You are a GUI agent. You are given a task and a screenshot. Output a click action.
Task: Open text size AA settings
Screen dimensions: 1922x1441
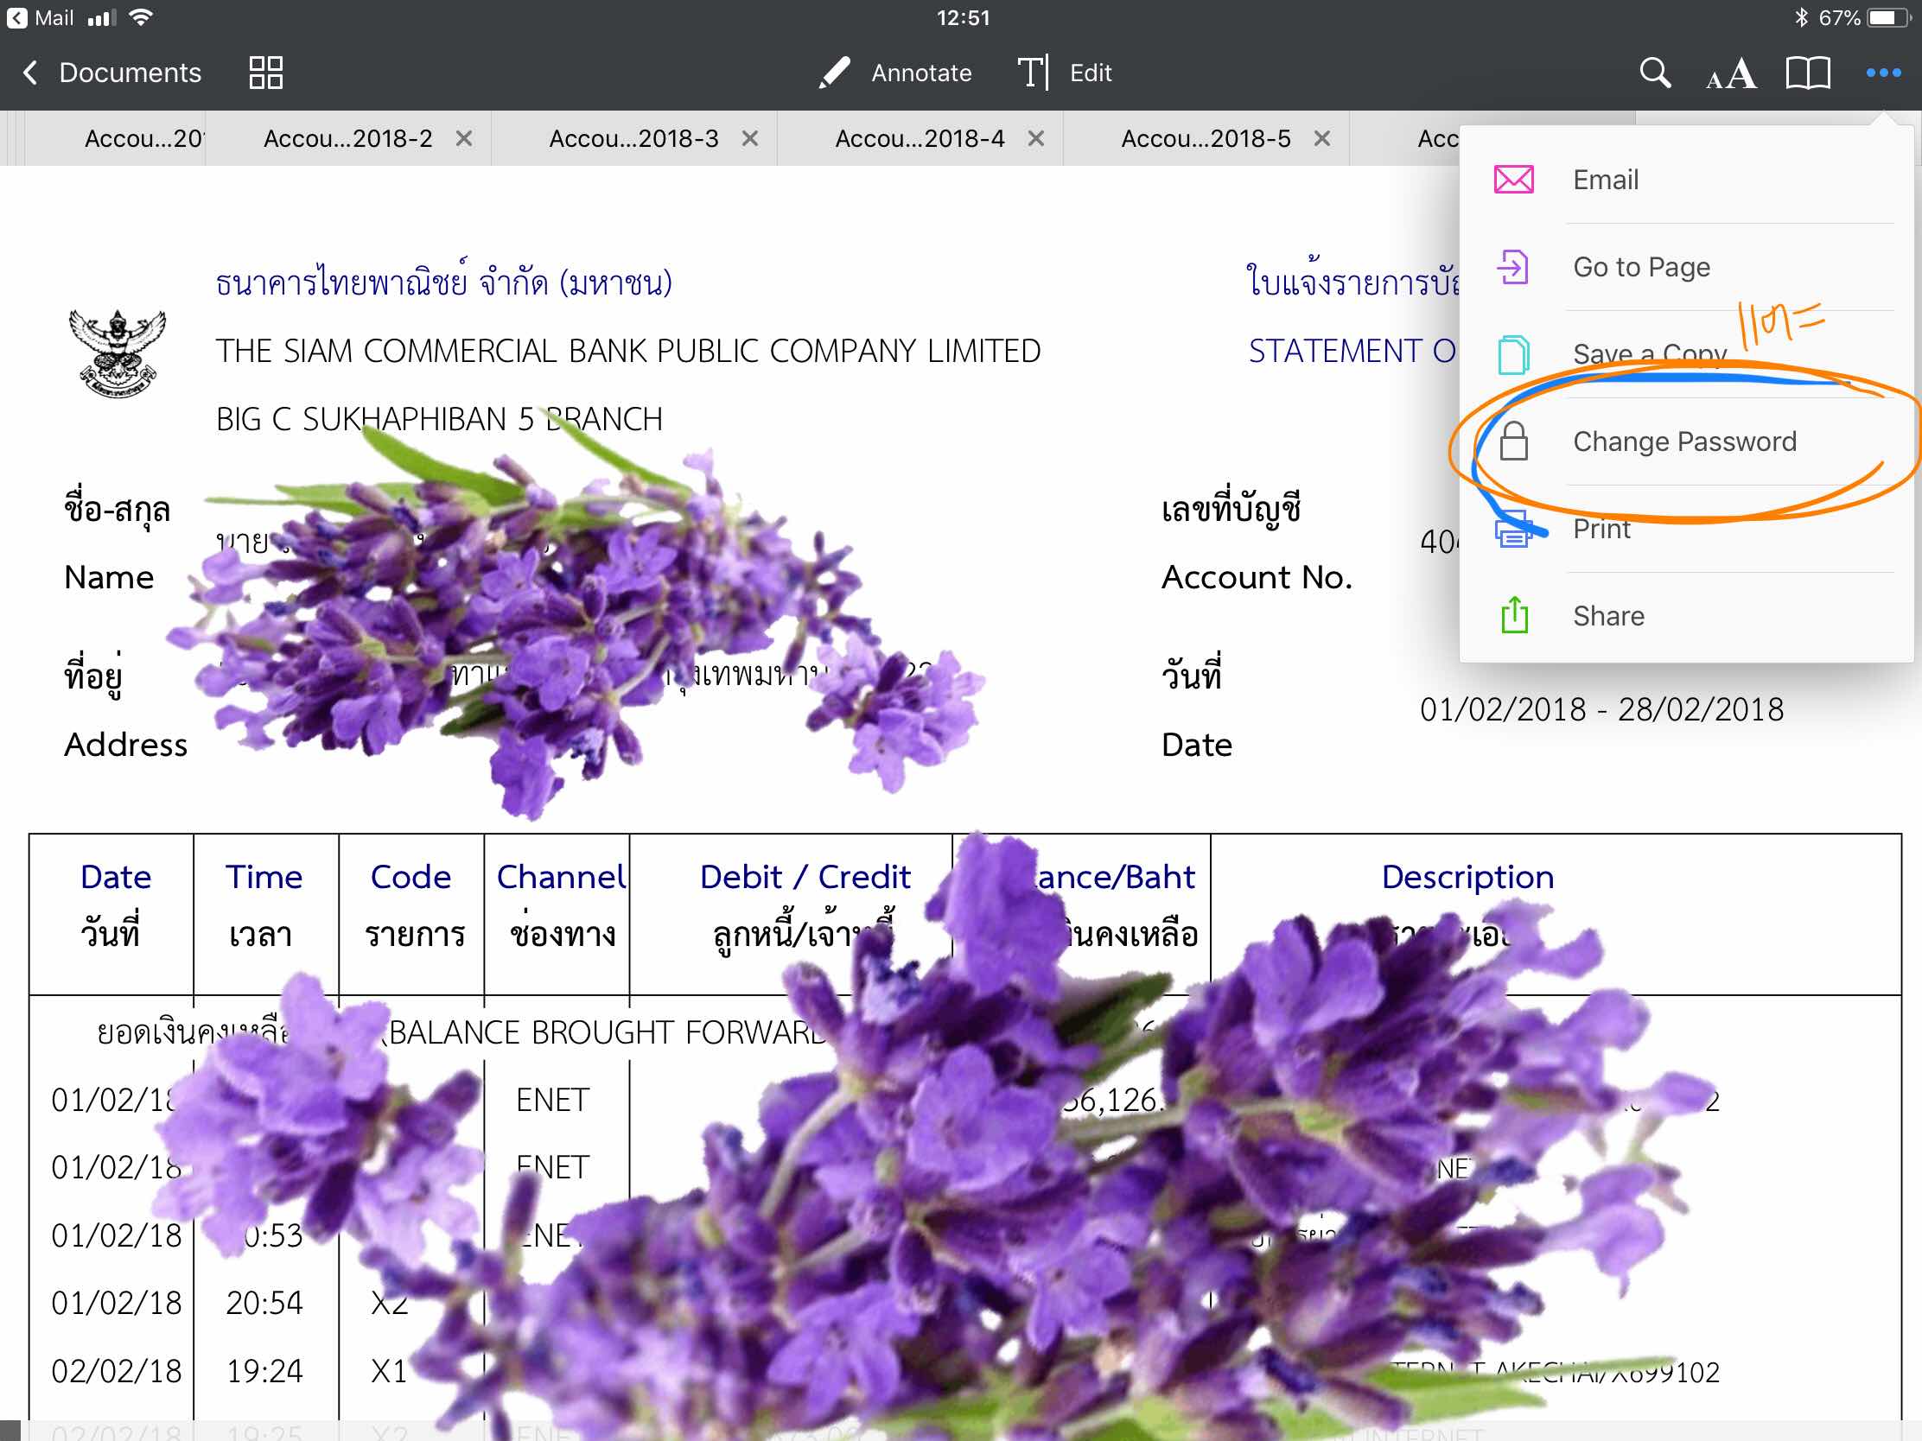1731,73
